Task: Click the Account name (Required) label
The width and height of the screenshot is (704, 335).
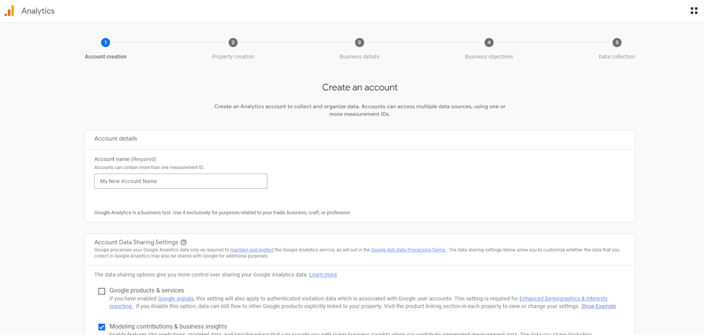Action: (x=126, y=159)
